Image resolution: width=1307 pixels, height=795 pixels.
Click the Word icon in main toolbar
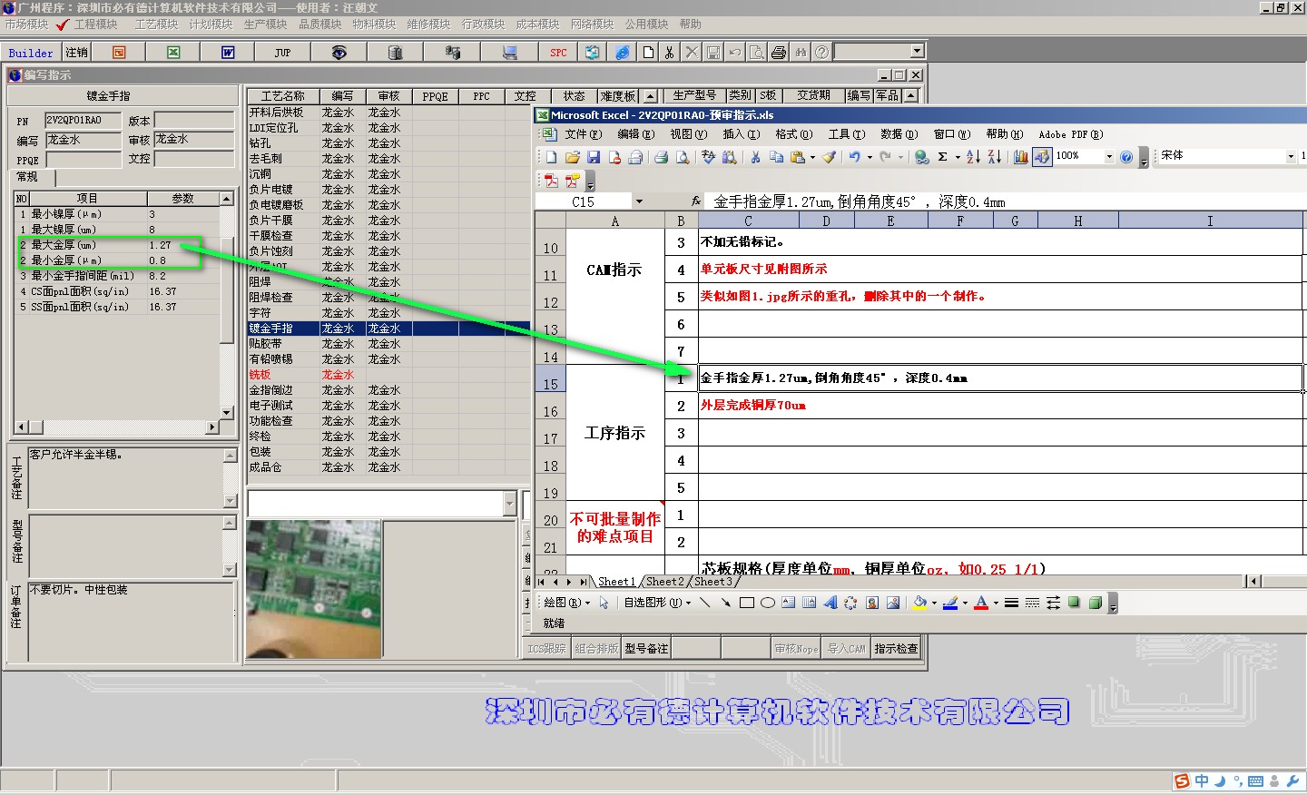pyautogui.click(x=228, y=53)
